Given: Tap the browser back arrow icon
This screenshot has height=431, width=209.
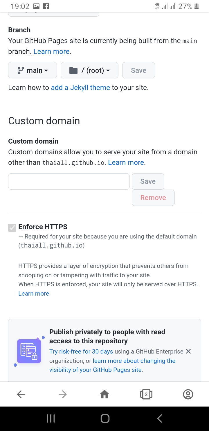Looking at the screenshot, I should coord(21,394).
